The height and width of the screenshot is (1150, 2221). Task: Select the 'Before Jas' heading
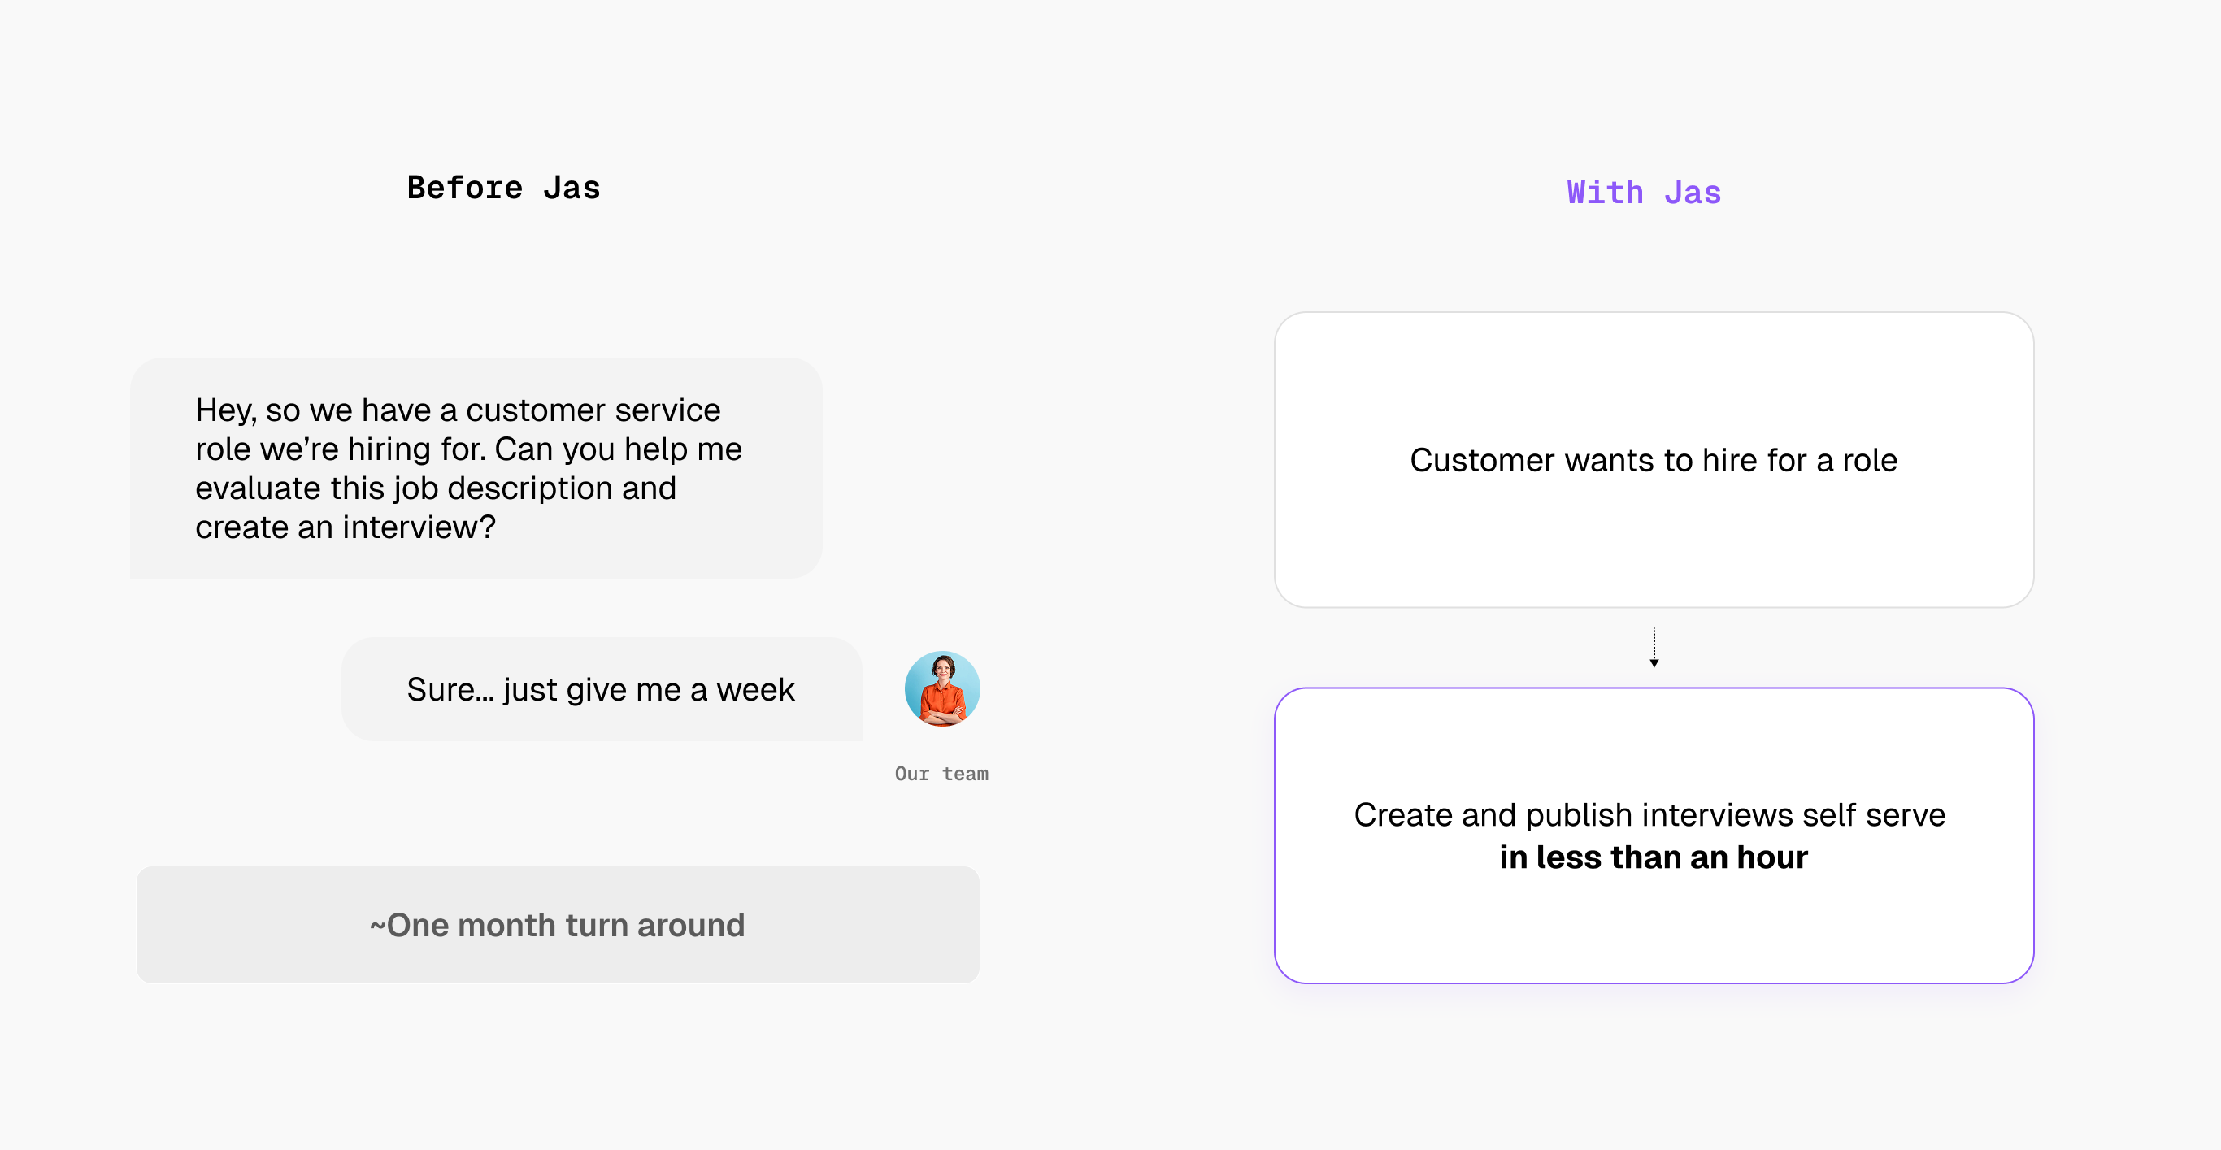[503, 188]
